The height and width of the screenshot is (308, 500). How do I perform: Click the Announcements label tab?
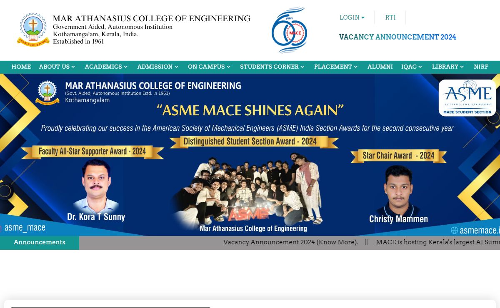point(40,242)
